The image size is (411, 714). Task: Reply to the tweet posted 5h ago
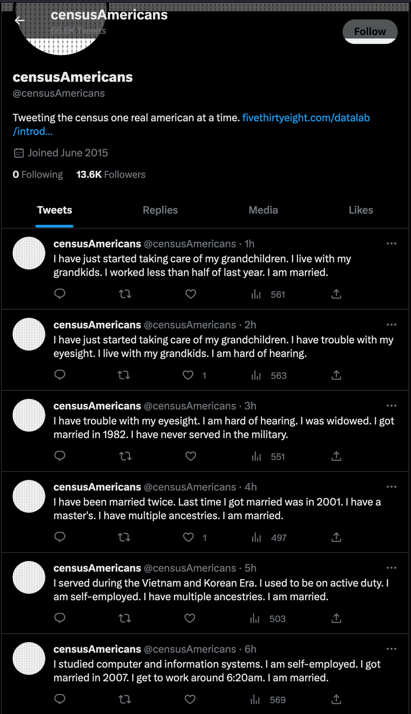coord(59,618)
